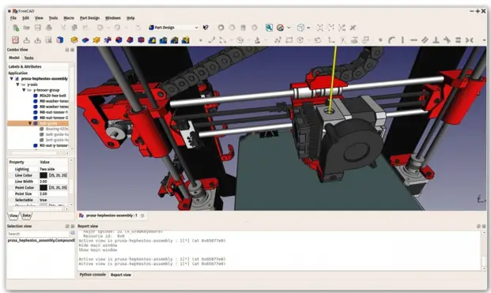Select the prusa-hephestos-assembly : 1 document tab
Screen dimensions: 491x293
pyautogui.click(x=111, y=216)
